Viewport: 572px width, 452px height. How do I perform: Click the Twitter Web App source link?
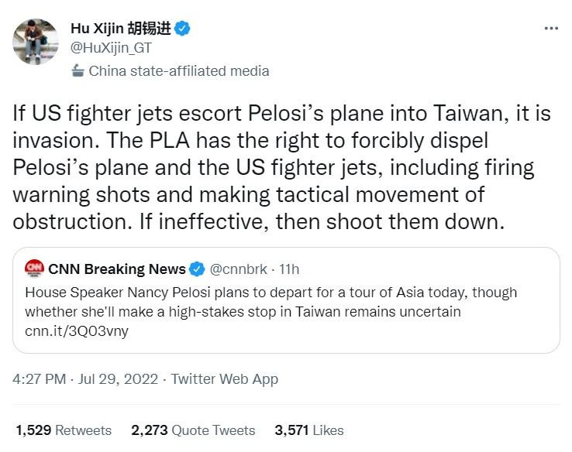click(225, 379)
